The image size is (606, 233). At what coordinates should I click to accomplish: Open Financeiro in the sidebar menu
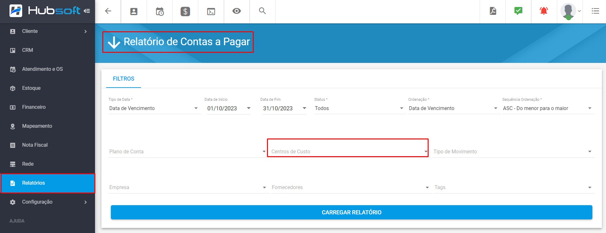(34, 107)
